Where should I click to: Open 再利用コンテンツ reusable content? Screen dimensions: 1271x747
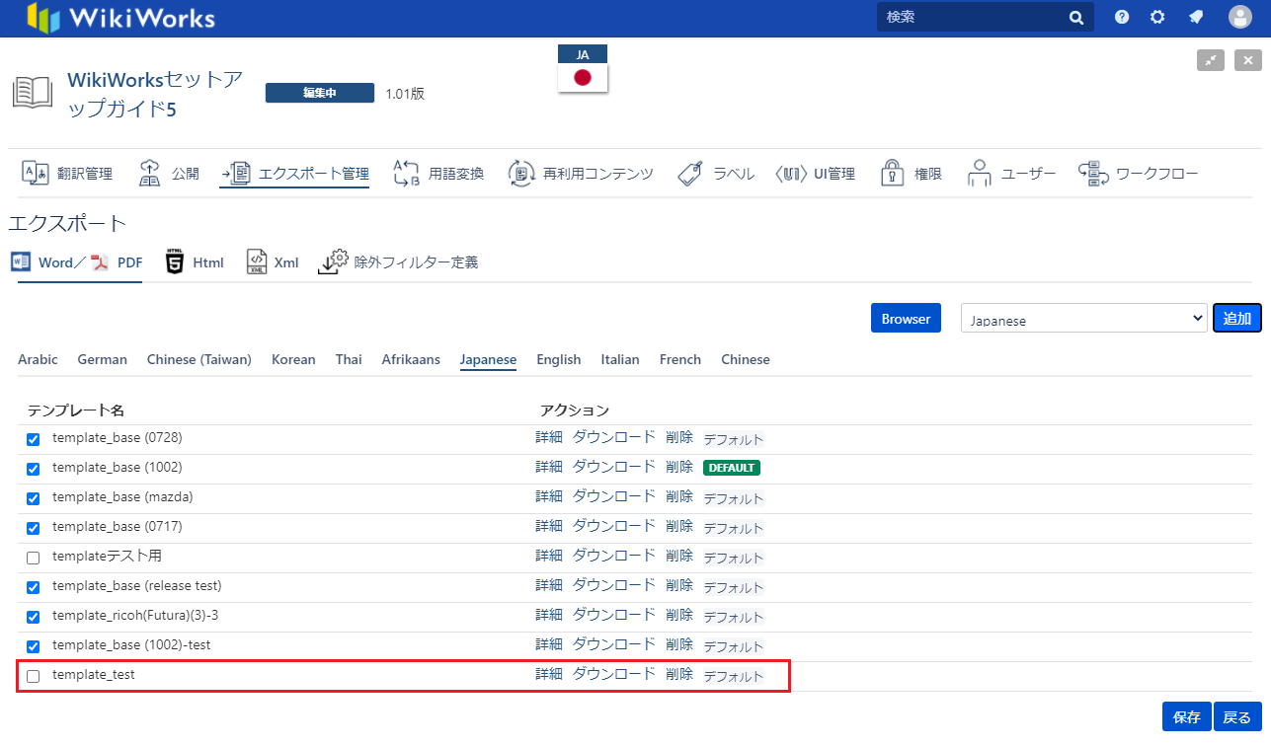[581, 174]
